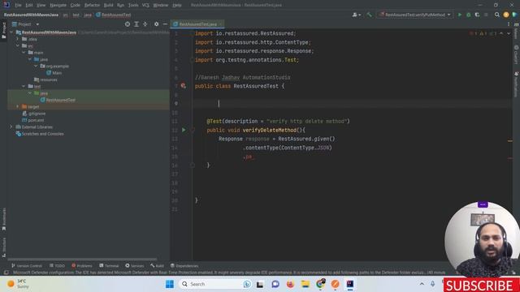Open the editor tab options three-dots icon
The width and height of the screenshot is (520, 292).
pos(509,24)
